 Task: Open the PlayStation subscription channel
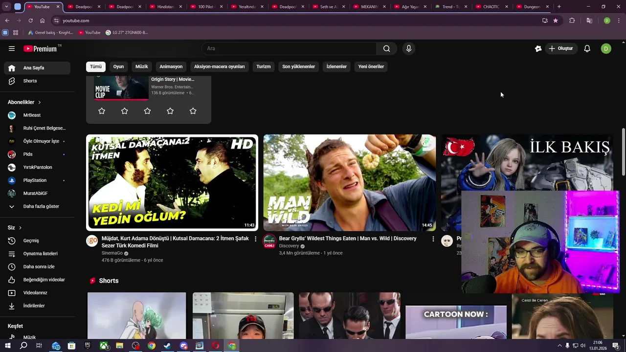tap(37, 180)
